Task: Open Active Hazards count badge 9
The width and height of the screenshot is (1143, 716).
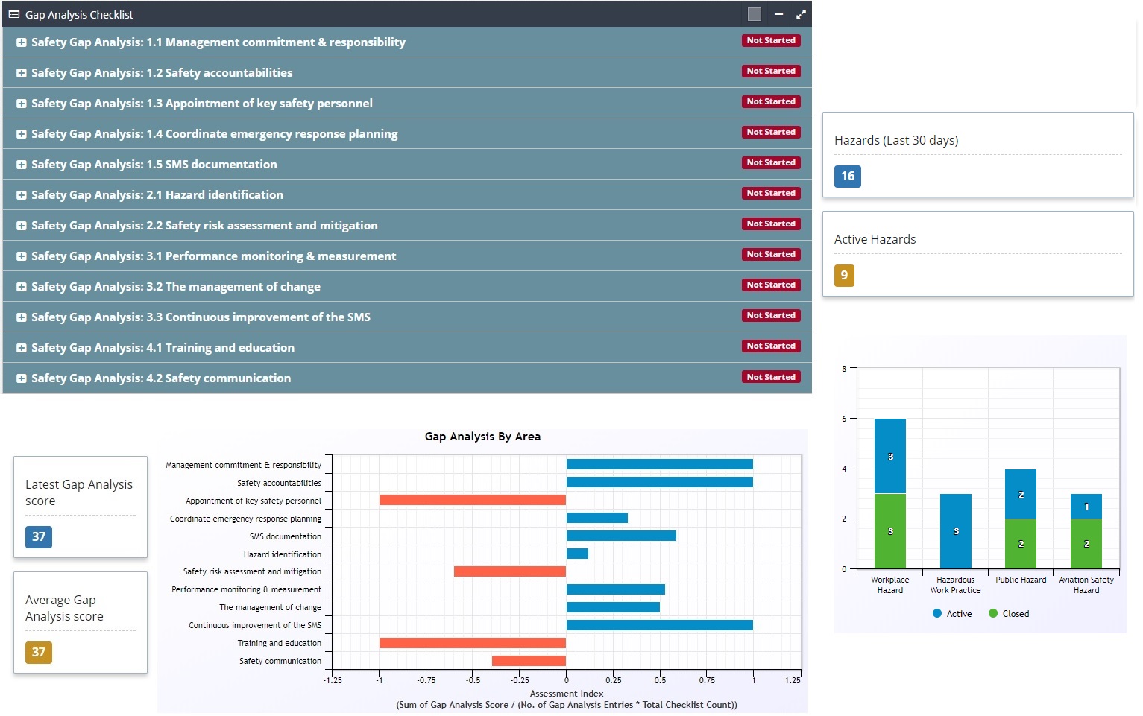Action: (844, 276)
